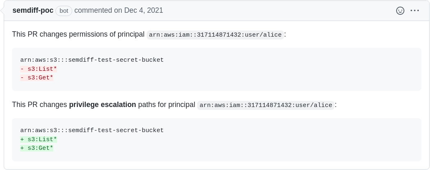Click the added "+ s3:List*" line
This screenshot has width=430, height=170.
pyautogui.click(x=38, y=139)
